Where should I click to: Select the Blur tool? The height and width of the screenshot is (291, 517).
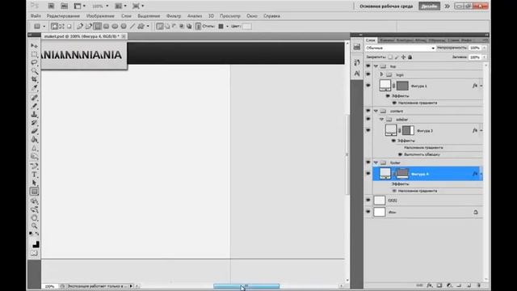34,148
